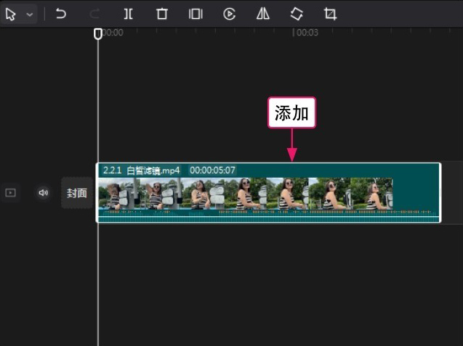463x346 pixels.
Task: Mirror the clip horizontally
Action: (x=263, y=14)
